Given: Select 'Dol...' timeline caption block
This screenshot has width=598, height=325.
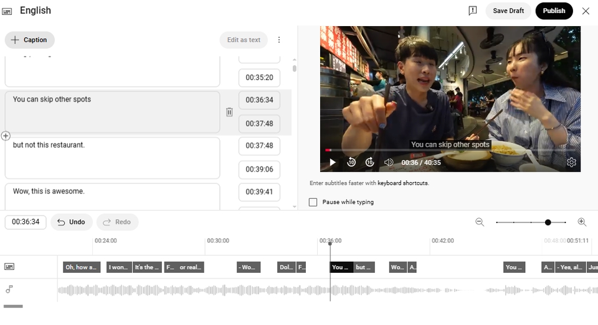Looking at the screenshot, I should tap(287, 267).
